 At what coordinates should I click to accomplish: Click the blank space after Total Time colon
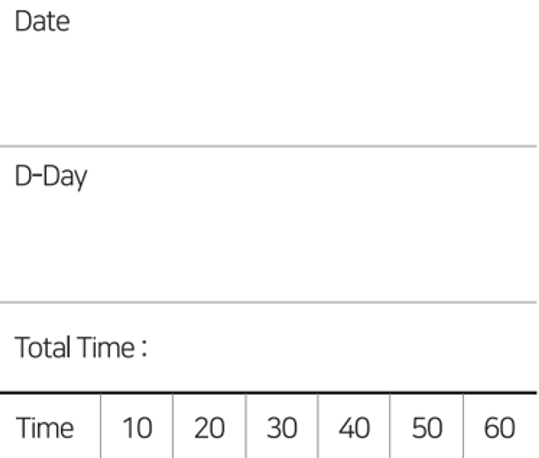click(337, 348)
